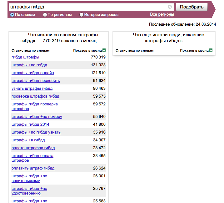The width and height of the screenshot is (224, 203).
Task: Open the штрафы гибдд +по номеру link
Action: coord(37,117)
